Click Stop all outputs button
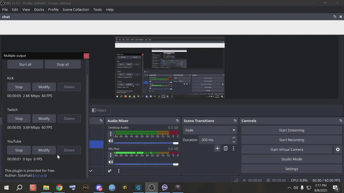Viewport: 344px width, 193px height. (63, 64)
